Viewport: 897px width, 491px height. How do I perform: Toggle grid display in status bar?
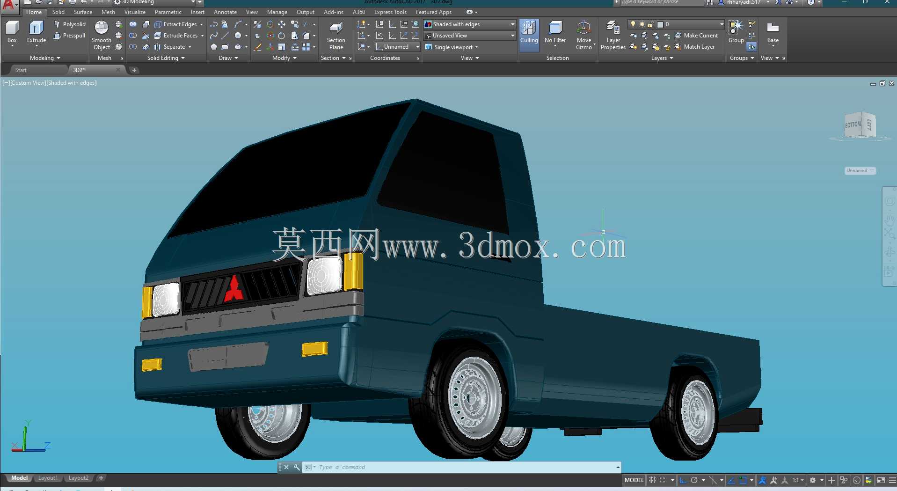point(652,480)
